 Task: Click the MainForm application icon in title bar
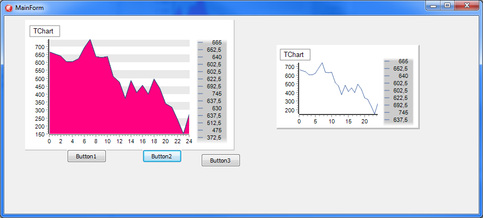(9, 8)
